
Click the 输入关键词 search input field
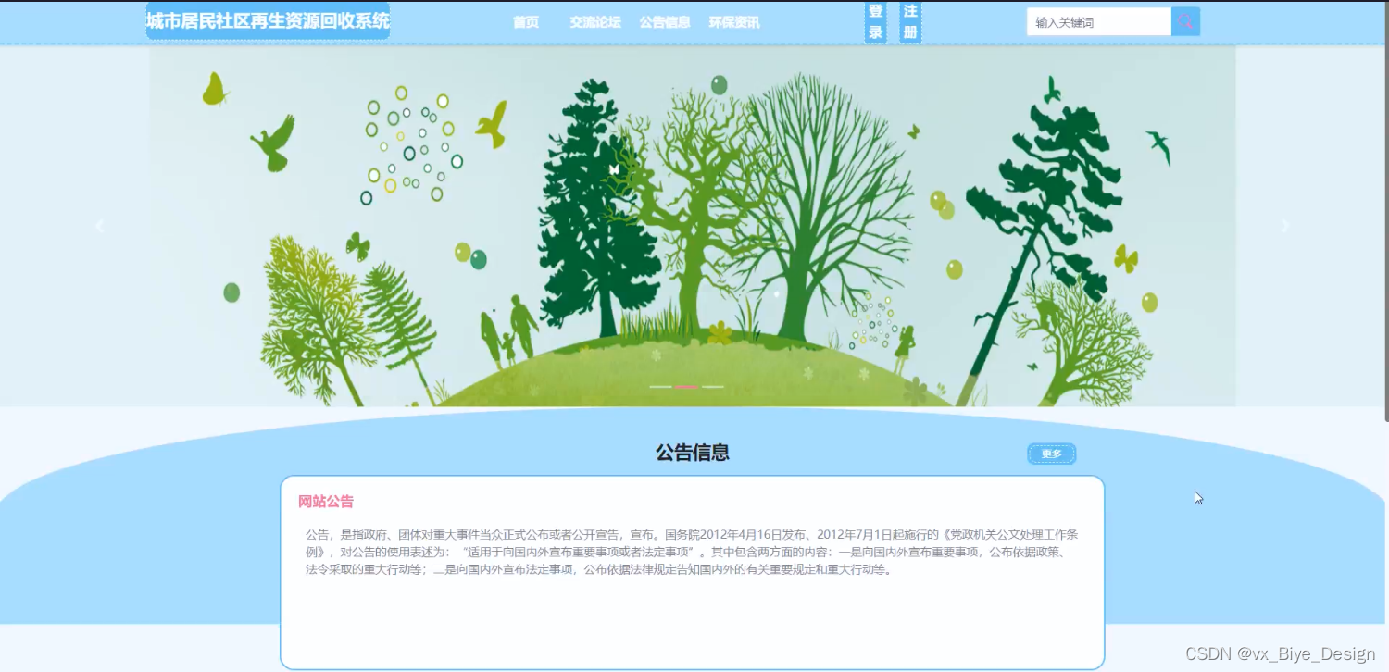[x=1099, y=22]
